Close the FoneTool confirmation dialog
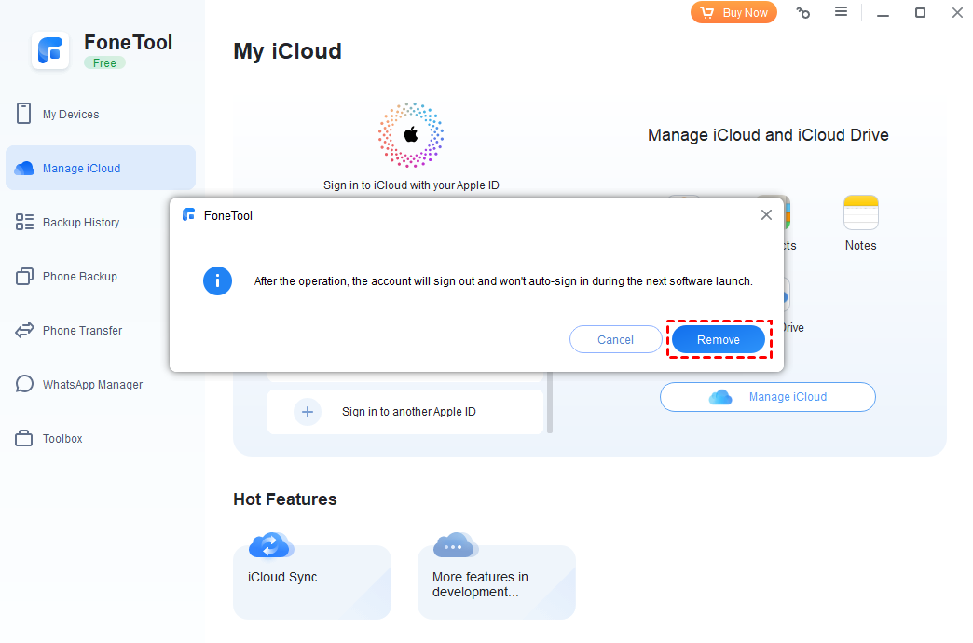973x643 pixels. click(x=766, y=214)
